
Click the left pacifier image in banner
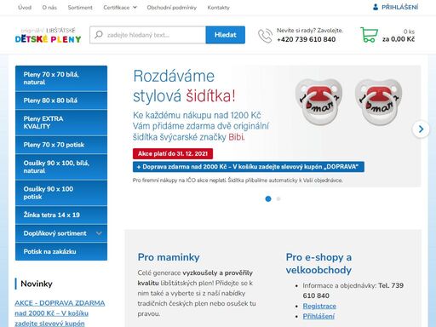click(x=318, y=102)
